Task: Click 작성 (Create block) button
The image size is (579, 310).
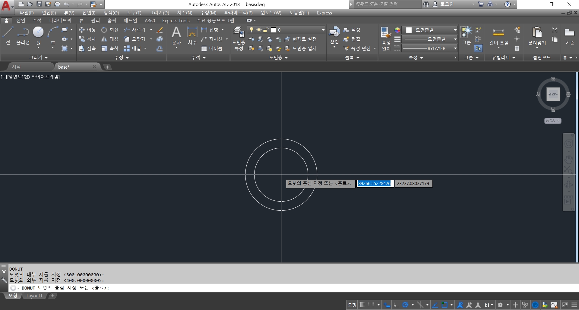Action: [352, 30]
